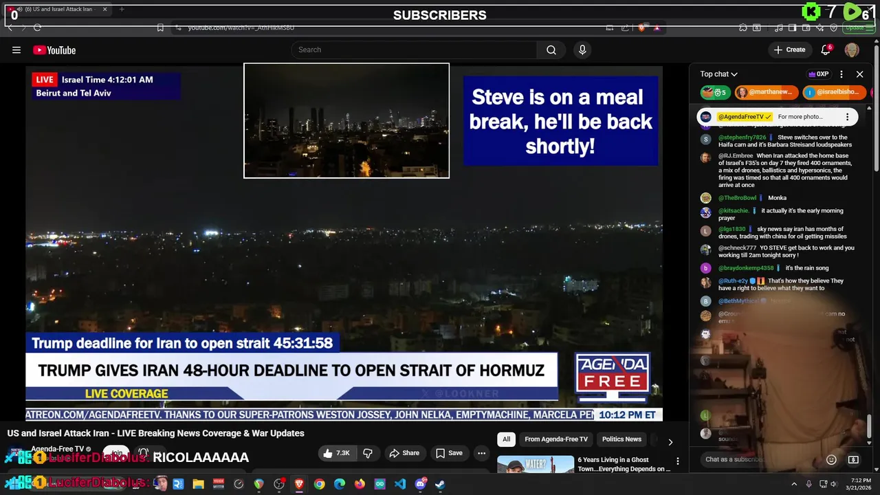The image size is (880, 495).
Task: Click the YouTube search magnifier button
Action: [x=551, y=49]
